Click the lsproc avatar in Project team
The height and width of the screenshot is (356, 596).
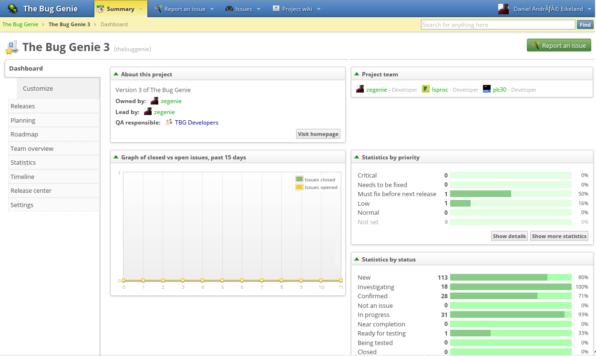point(426,89)
